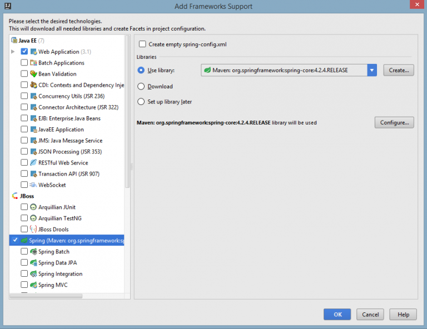Choose Set up library later option
427x329 pixels.
pyautogui.click(x=141, y=102)
